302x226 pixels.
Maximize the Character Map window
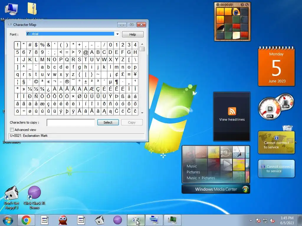[x=132, y=25]
